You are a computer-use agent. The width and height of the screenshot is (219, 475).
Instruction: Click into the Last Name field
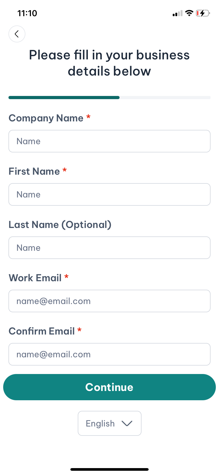(109, 248)
